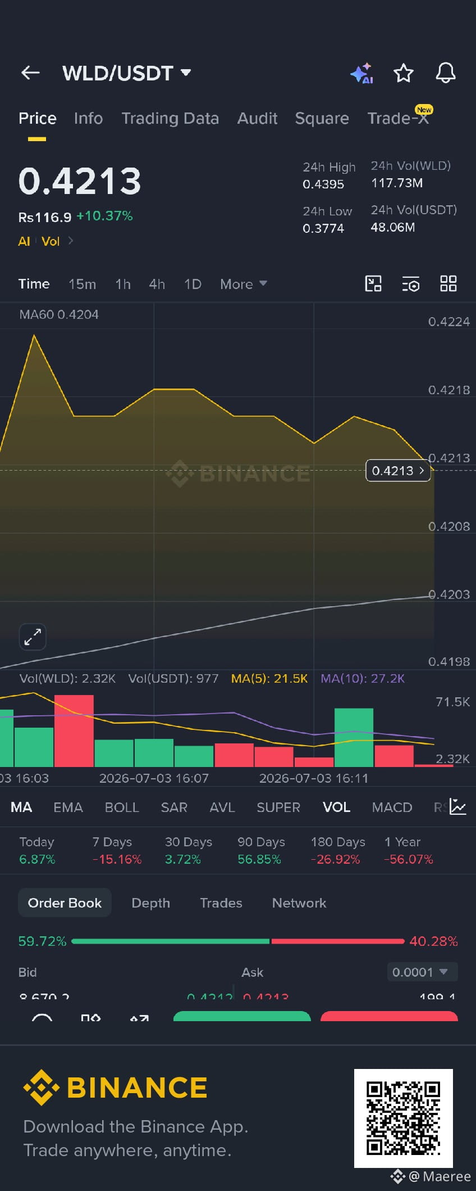This screenshot has width=476, height=1191.
Task: Toggle the BOLL indicator
Action: [122, 807]
